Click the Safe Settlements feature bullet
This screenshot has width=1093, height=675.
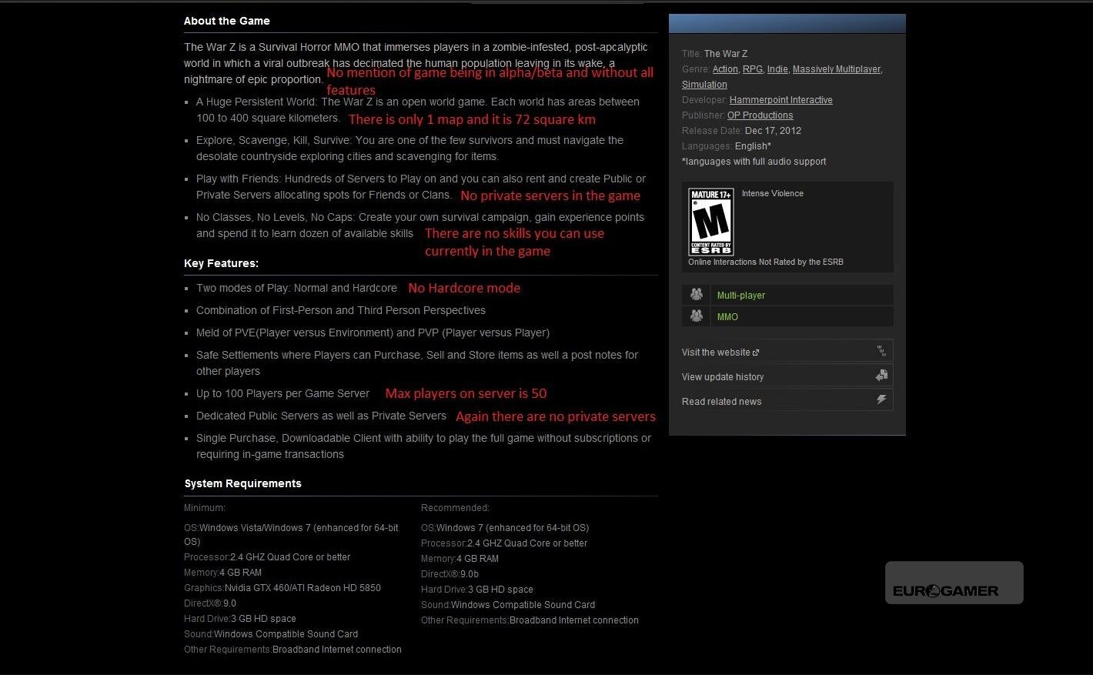(417, 363)
